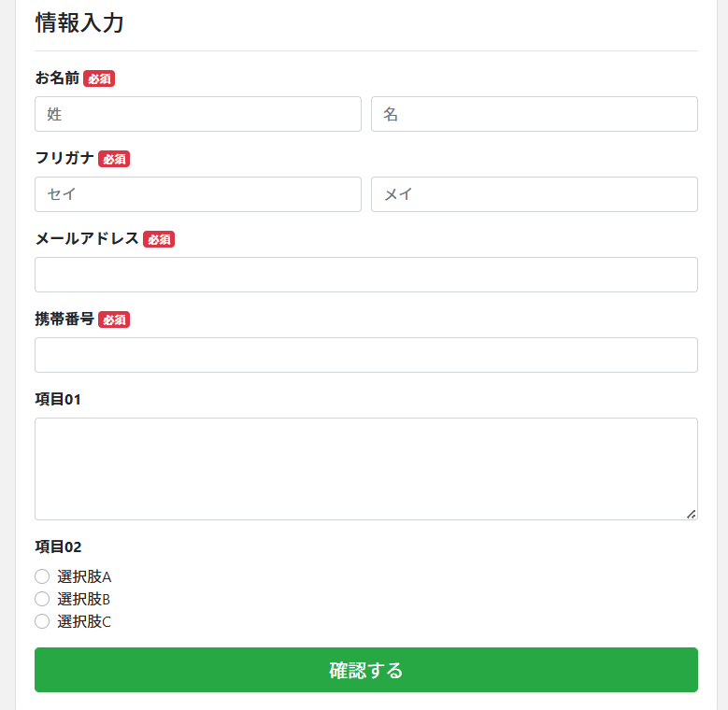The height and width of the screenshot is (710, 728).
Task: Select the 選択肢C radio button
Action: point(42,621)
